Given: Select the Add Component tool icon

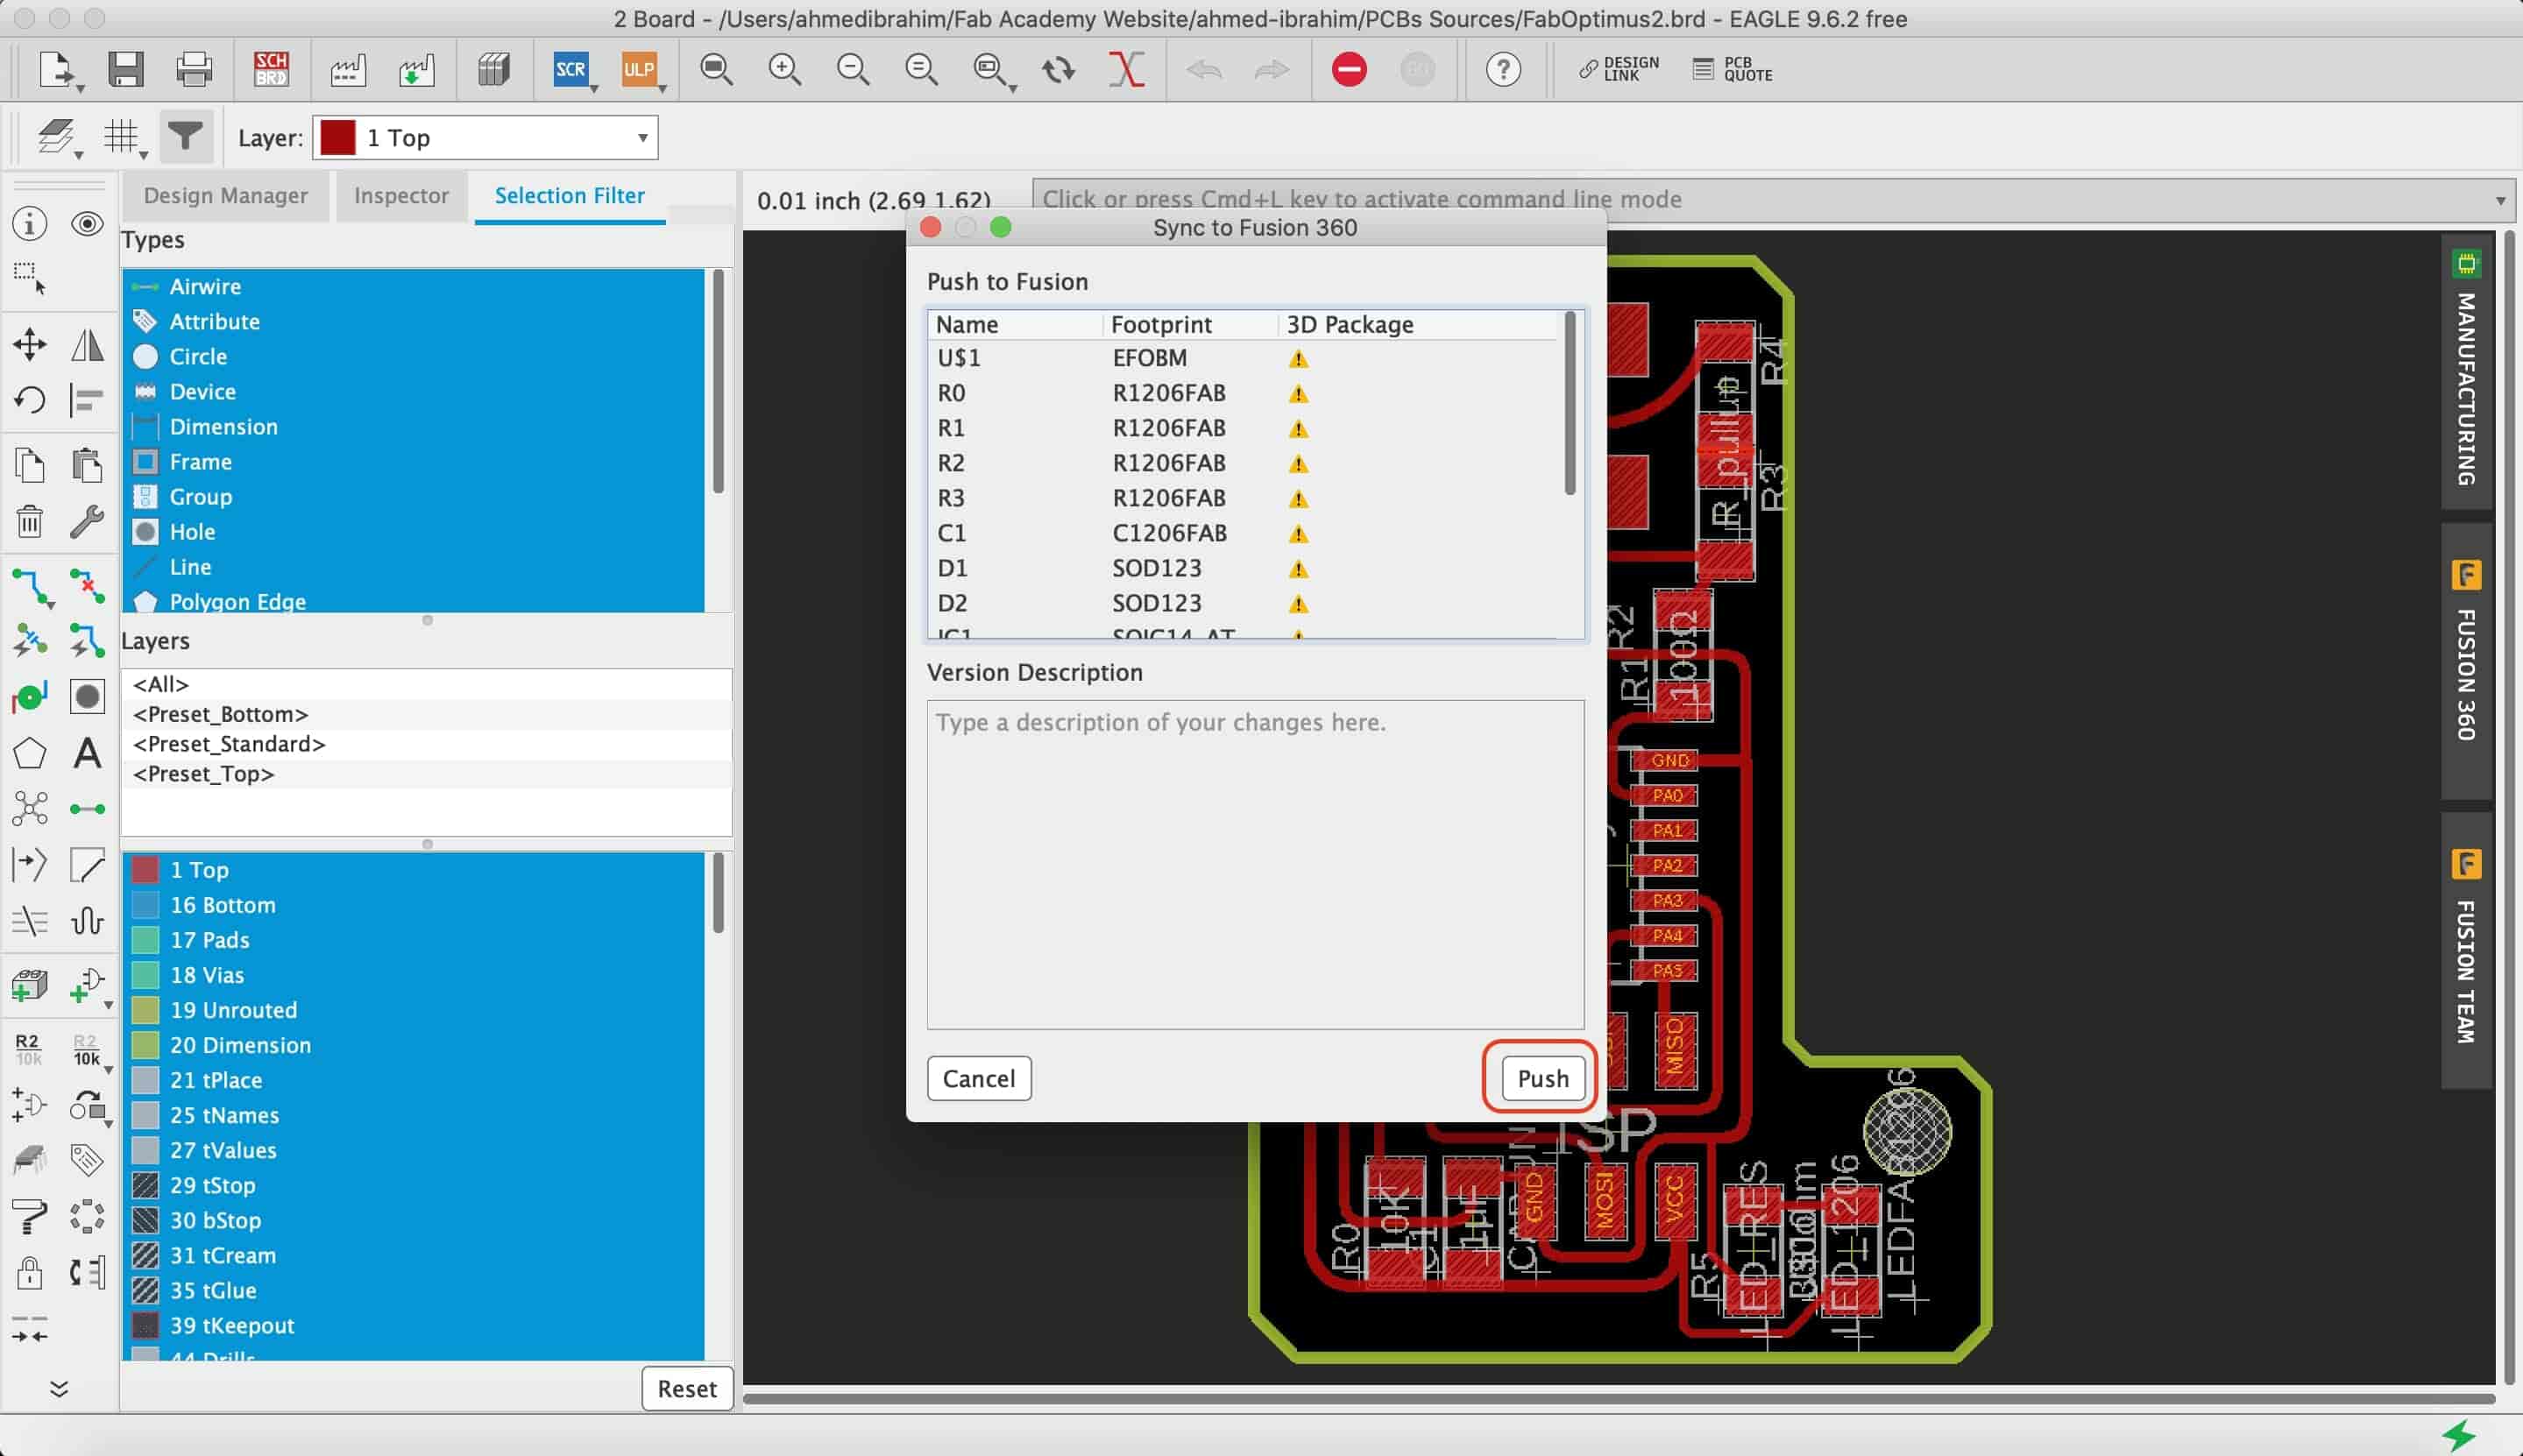Looking at the screenshot, I should pos(30,983).
